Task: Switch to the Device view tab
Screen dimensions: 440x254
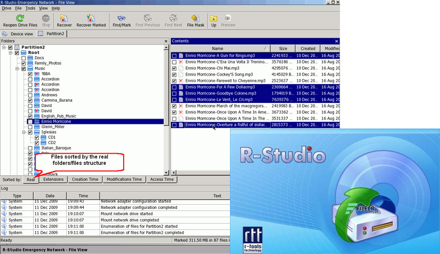Action: pyautogui.click(x=18, y=34)
